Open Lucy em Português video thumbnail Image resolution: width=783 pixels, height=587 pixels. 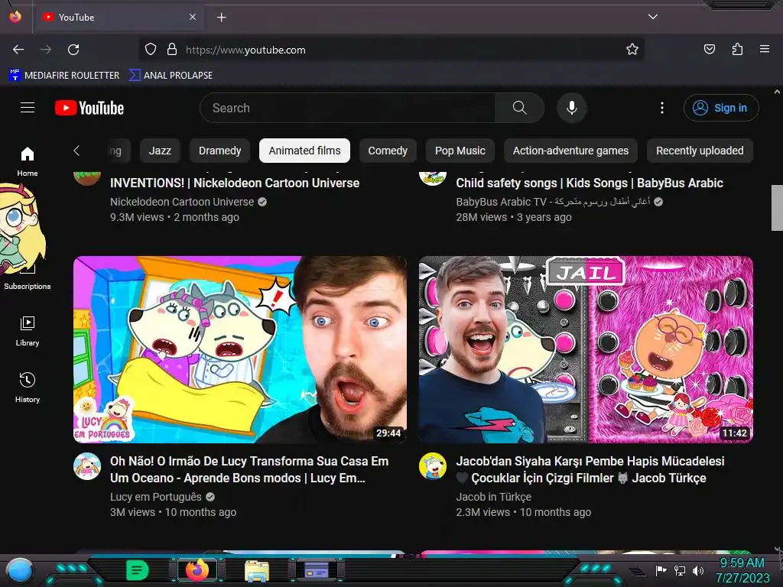click(240, 349)
